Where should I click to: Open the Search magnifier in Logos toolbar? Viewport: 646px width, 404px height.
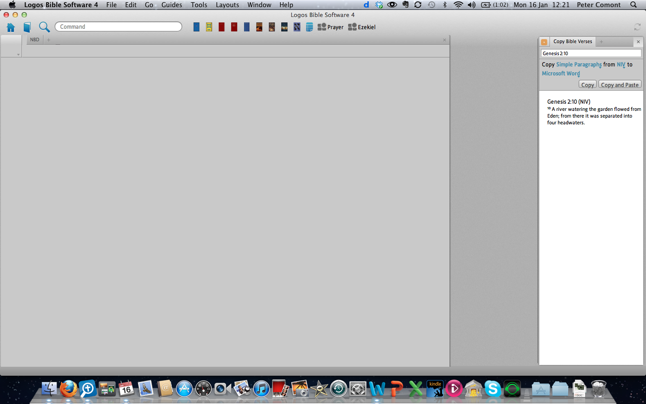tap(44, 27)
